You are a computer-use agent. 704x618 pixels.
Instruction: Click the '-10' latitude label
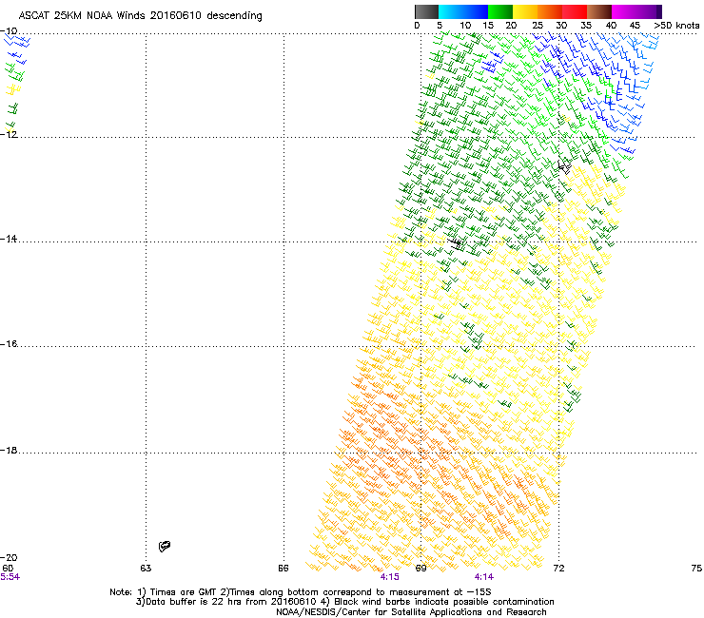tap(9, 31)
